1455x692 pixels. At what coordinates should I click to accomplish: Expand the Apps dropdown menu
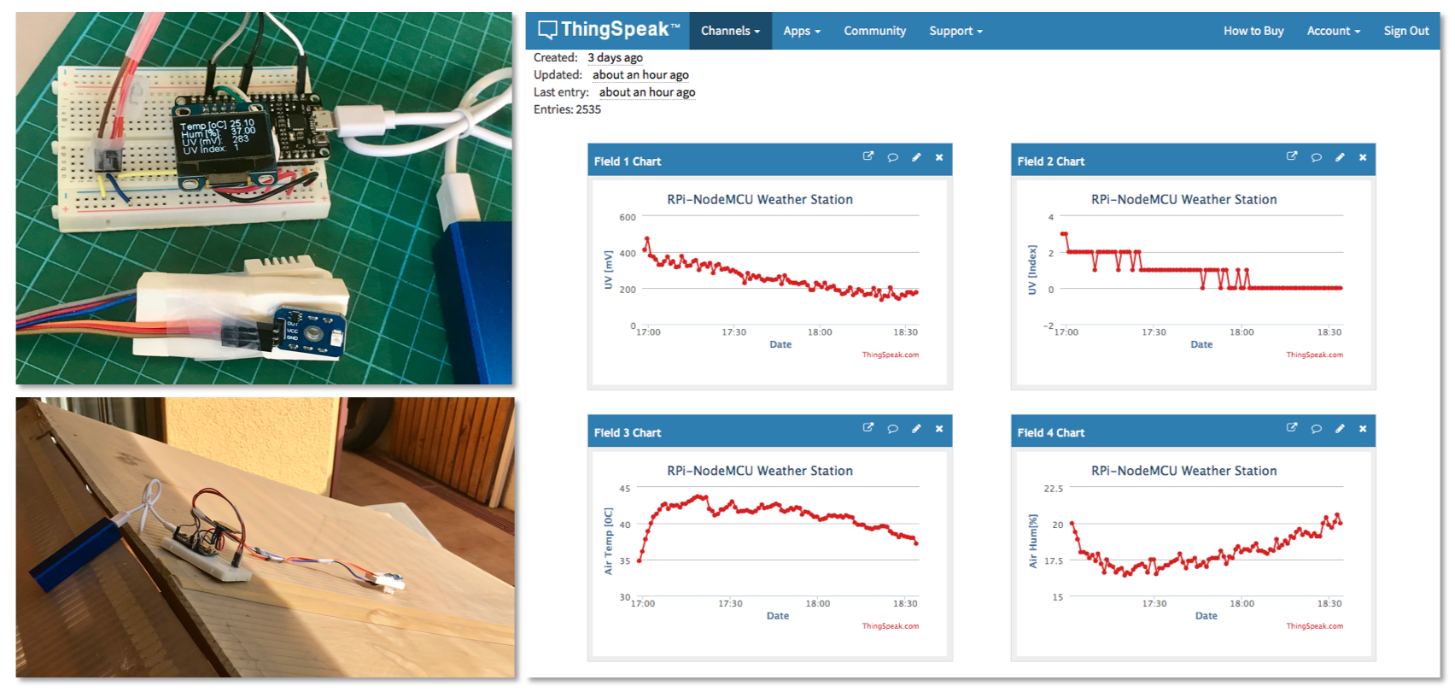click(802, 31)
